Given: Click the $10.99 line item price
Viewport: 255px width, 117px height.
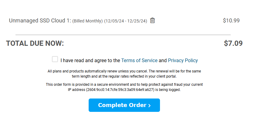Looking at the screenshot, I should pos(231,21).
